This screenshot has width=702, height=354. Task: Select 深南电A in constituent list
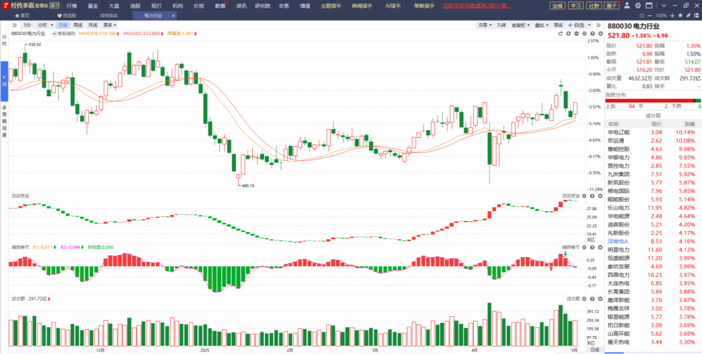tap(653, 241)
